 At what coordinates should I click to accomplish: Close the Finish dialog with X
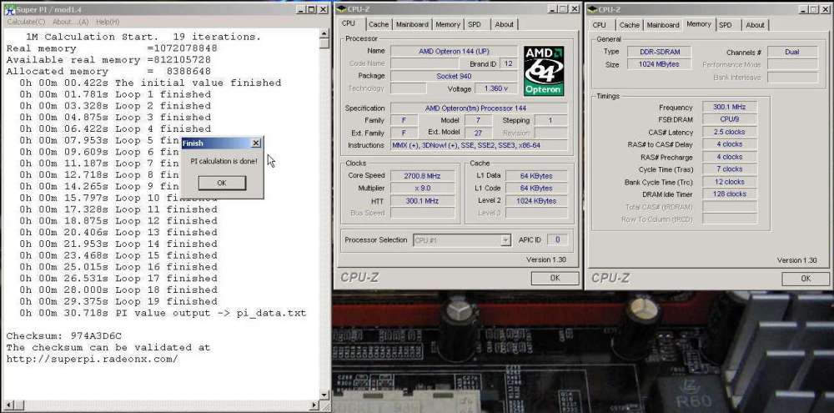(x=256, y=144)
